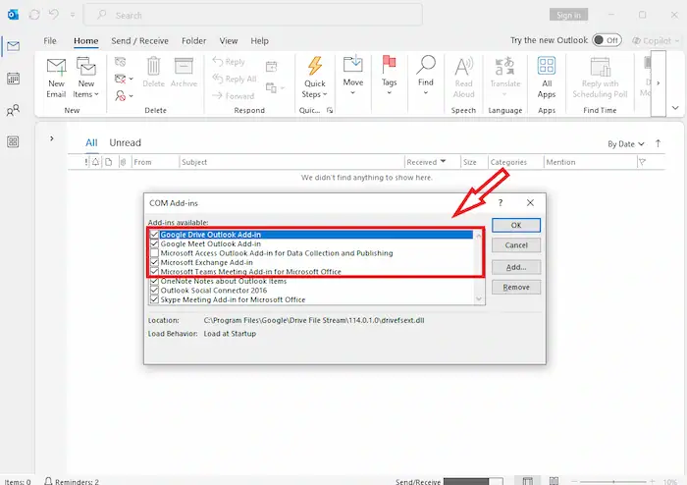The height and width of the screenshot is (485, 687).
Task: Click the Read Aloud icon
Action: 463,67
